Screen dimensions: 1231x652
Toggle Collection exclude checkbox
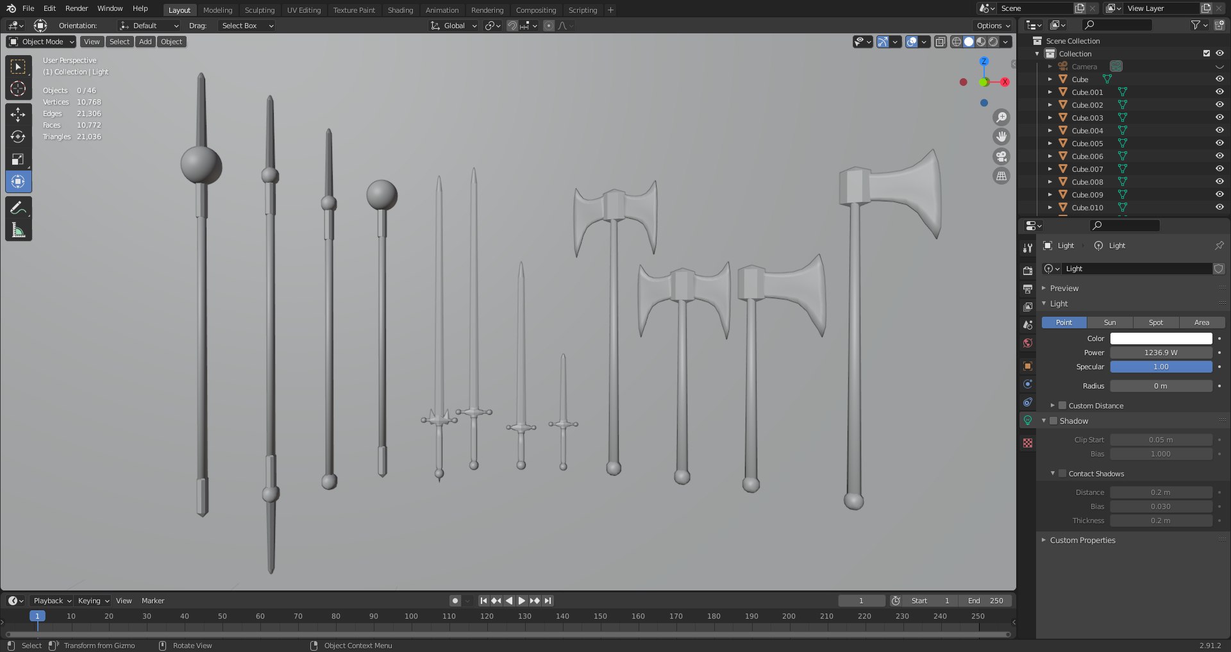pyautogui.click(x=1207, y=54)
